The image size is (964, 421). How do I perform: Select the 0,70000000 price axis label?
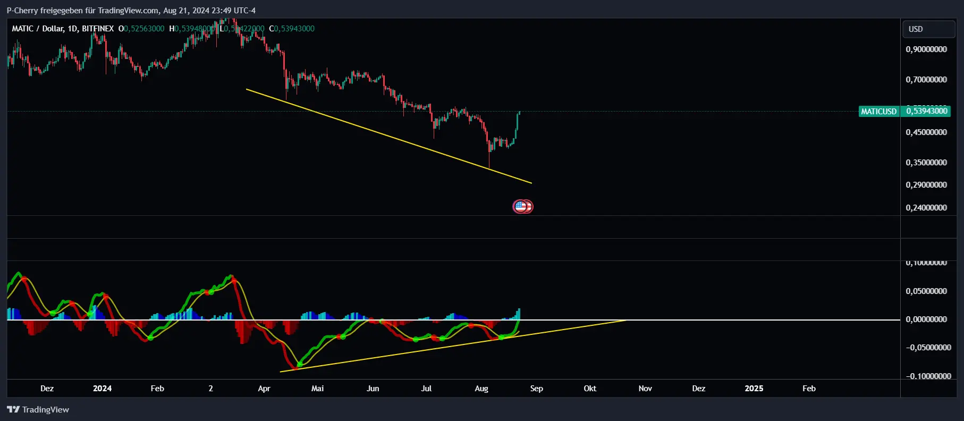pyautogui.click(x=926, y=79)
